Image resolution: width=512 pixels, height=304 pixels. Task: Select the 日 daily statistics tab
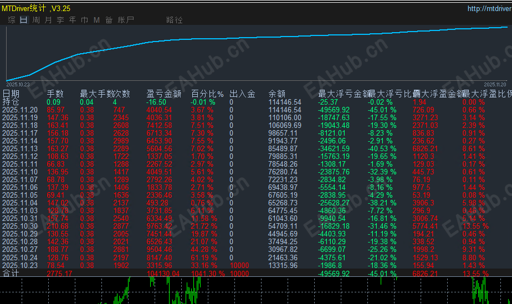click(24, 20)
